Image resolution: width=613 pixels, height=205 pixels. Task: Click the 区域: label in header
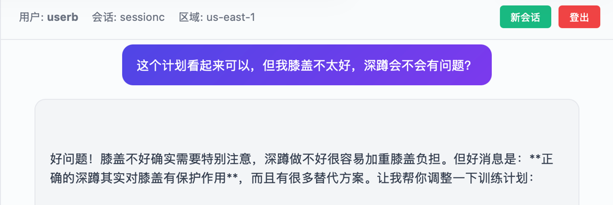click(x=191, y=17)
